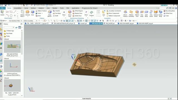Open TOP AND BOTTOM PLATE document tab
The height and width of the screenshot is (100, 178).
pyautogui.click(x=63, y=23)
